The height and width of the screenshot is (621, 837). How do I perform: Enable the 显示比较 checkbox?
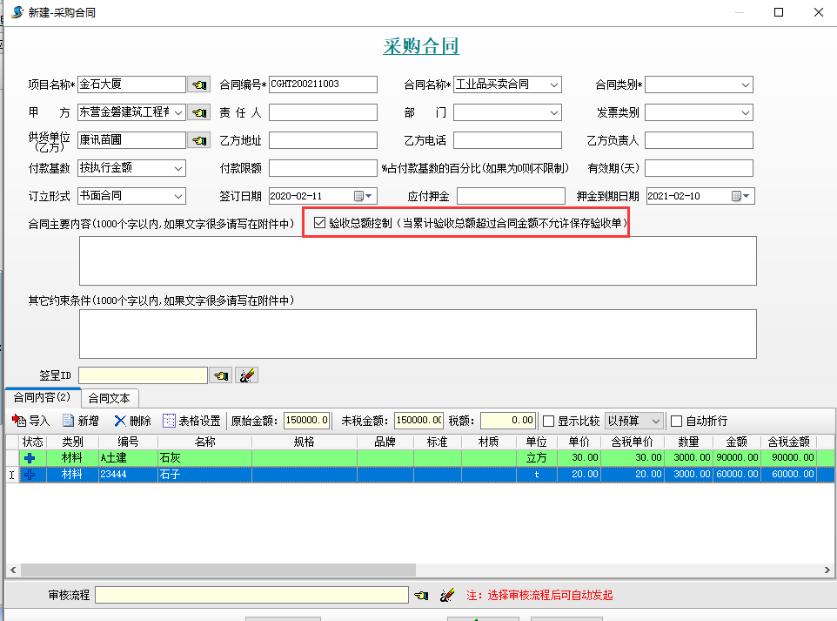coord(548,422)
